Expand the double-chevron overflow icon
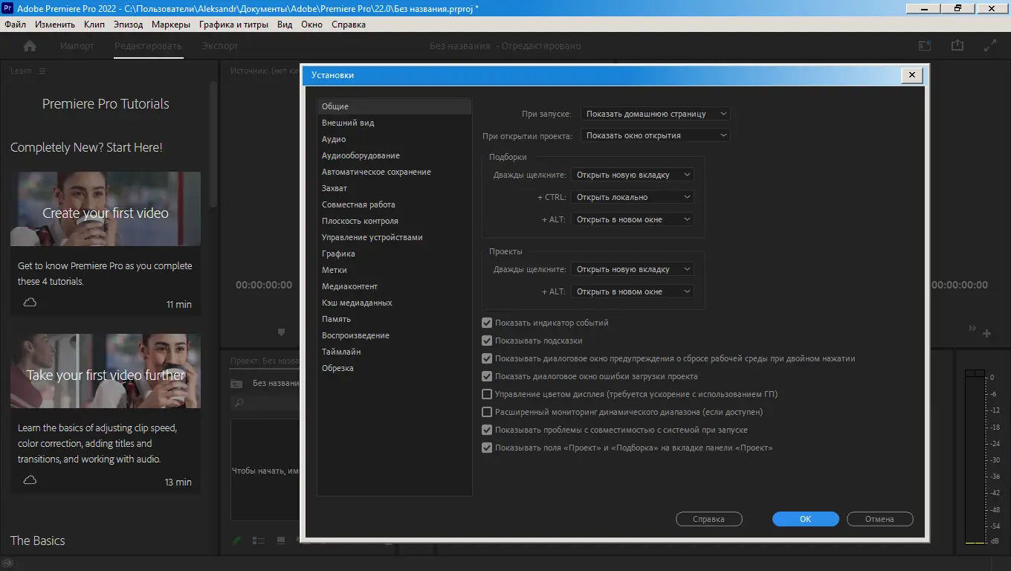Image resolution: width=1011 pixels, height=571 pixels. click(x=972, y=329)
